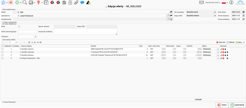
Task: Collapse the Dane dodatkowe section
Action: 9,24
